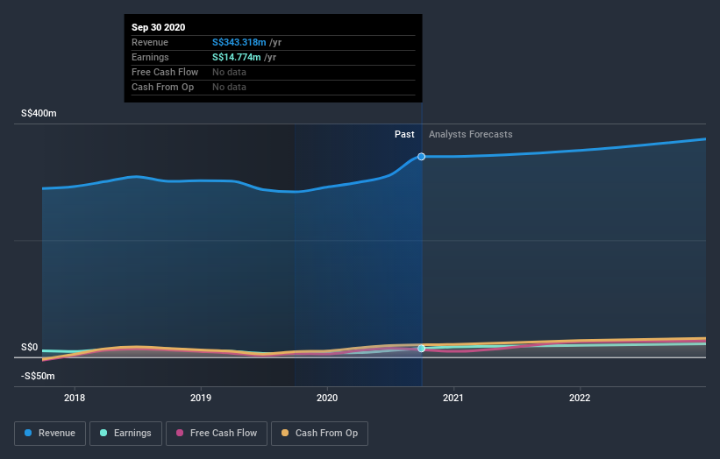Viewport: 720px width, 459px height.
Task: Click 'No data' in the Free Cash Flow row
Action: [x=229, y=72]
